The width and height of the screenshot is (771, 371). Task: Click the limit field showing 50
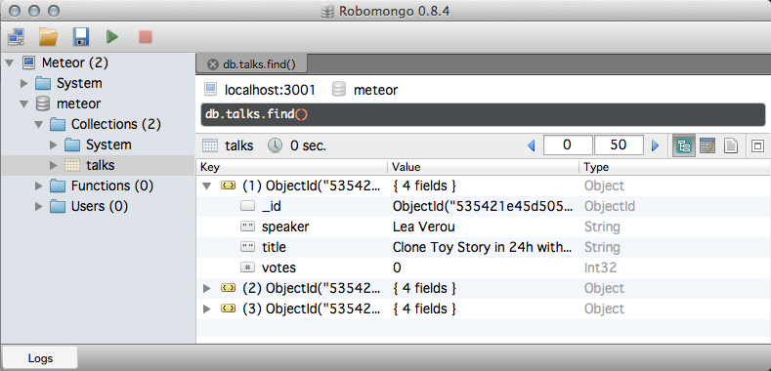click(x=619, y=144)
